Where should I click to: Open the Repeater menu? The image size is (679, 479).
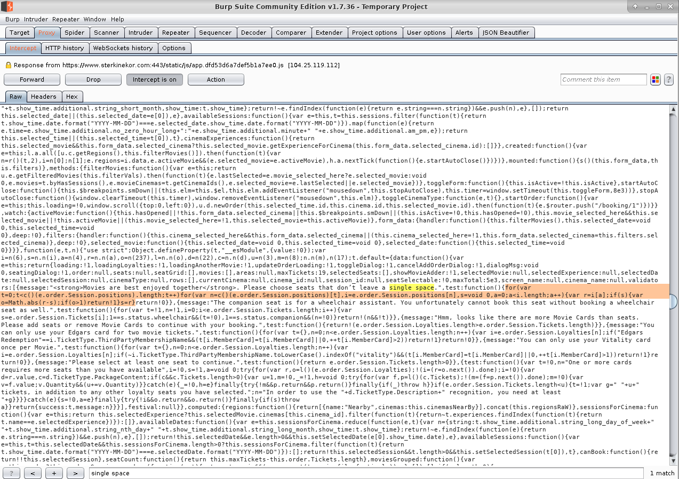click(66, 19)
